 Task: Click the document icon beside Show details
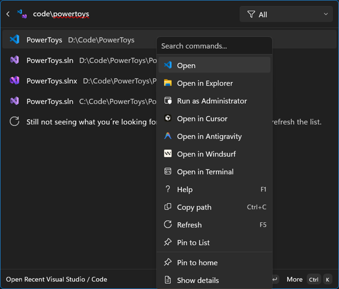[168, 280]
